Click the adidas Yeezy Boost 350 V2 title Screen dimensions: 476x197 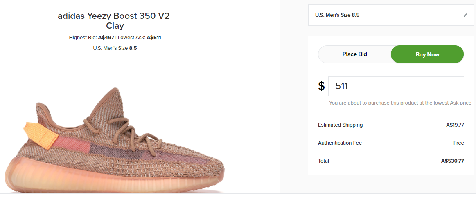113,16
